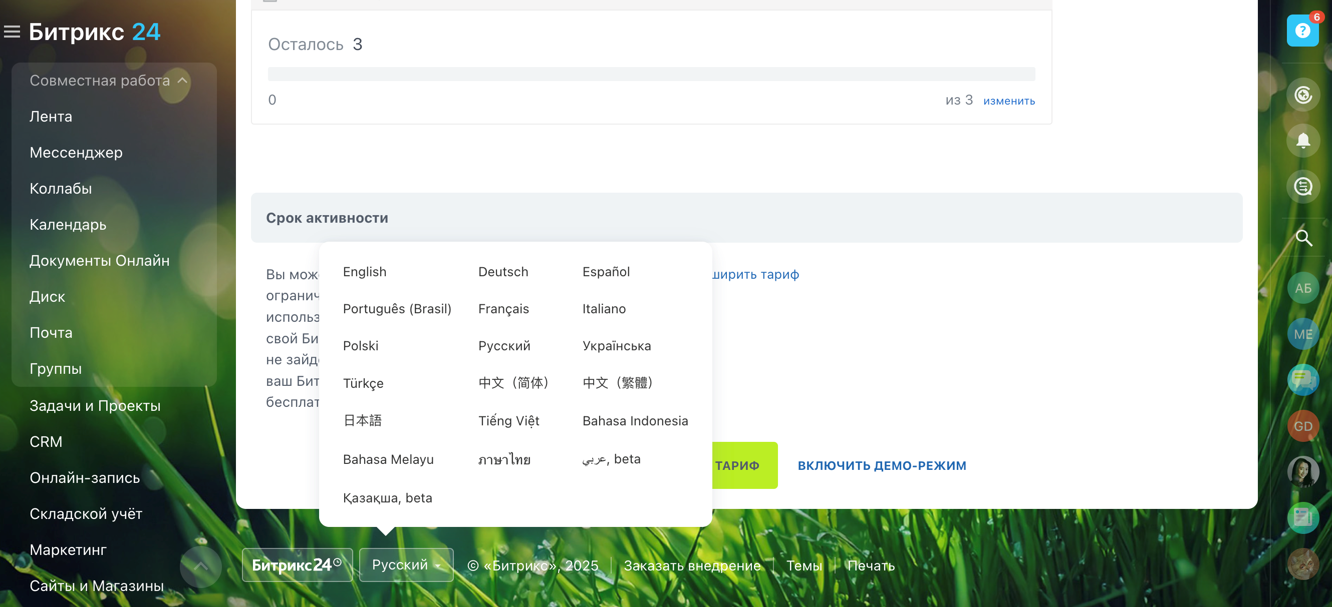Go to Маркетинг section
The image size is (1332, 607).
pos(68,550)
